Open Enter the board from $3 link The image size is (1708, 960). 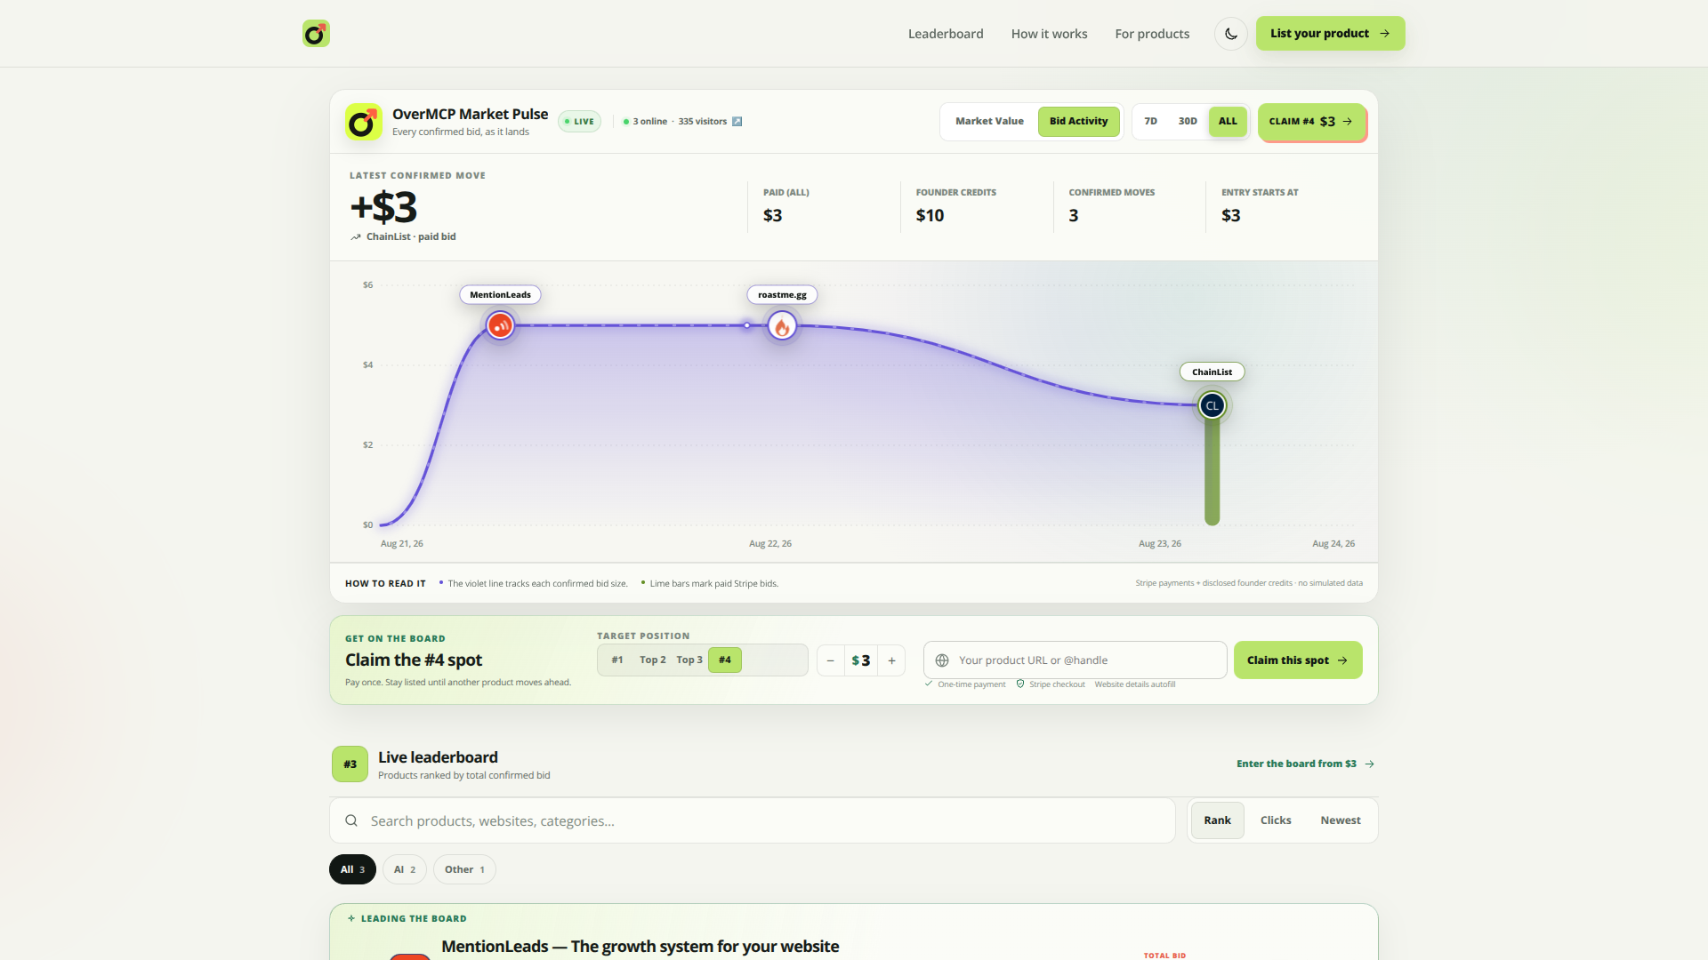click(1306, 764)
